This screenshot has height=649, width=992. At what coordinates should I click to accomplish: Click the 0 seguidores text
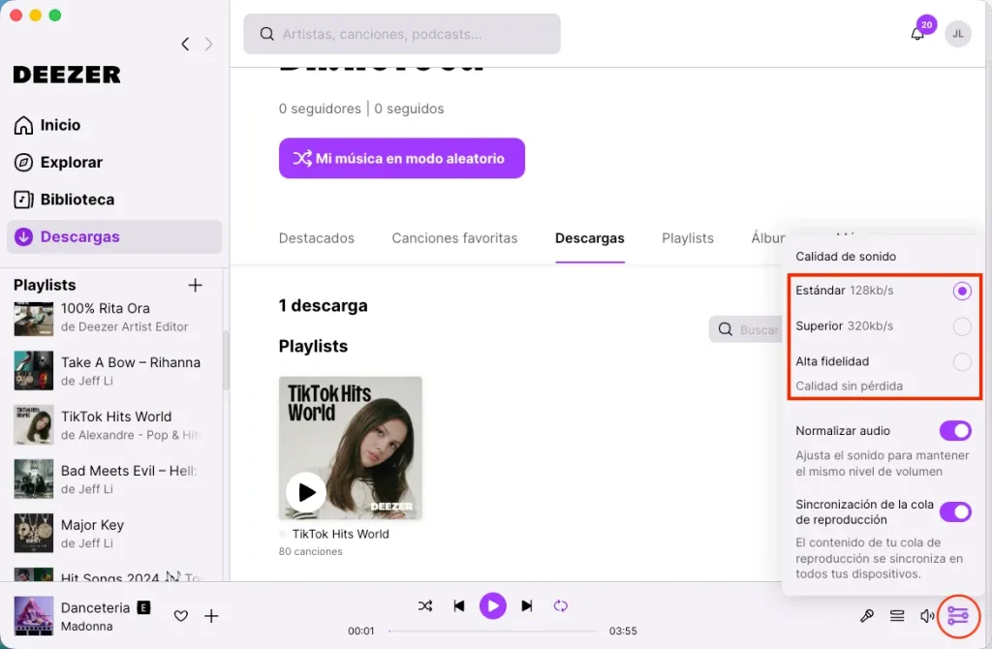[x=320, y=108]
